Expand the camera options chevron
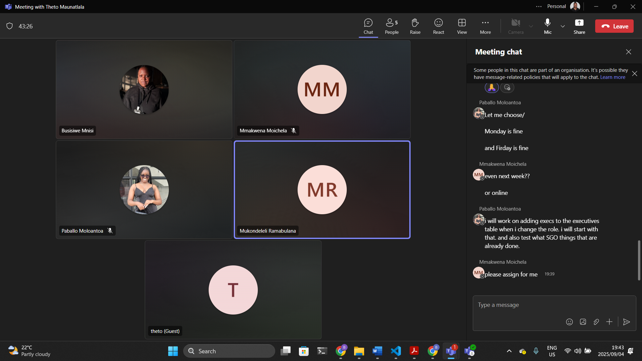 pos(531,26)
